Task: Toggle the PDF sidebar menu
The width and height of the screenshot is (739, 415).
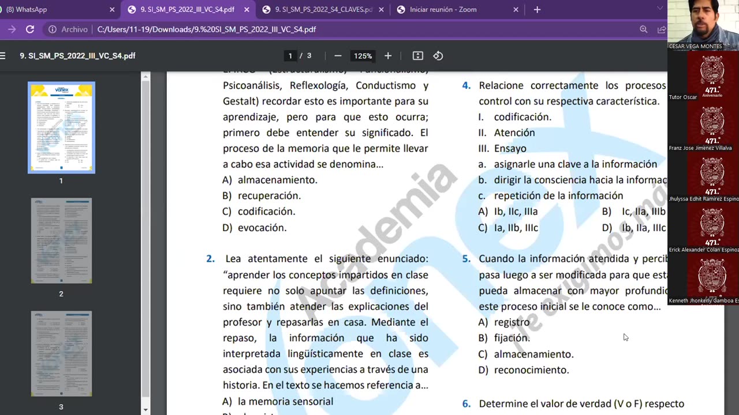Action: (3, 56)
